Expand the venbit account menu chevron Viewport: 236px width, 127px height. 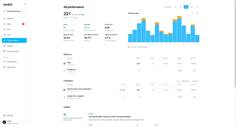pyautogui.click(x=25, y=122)
